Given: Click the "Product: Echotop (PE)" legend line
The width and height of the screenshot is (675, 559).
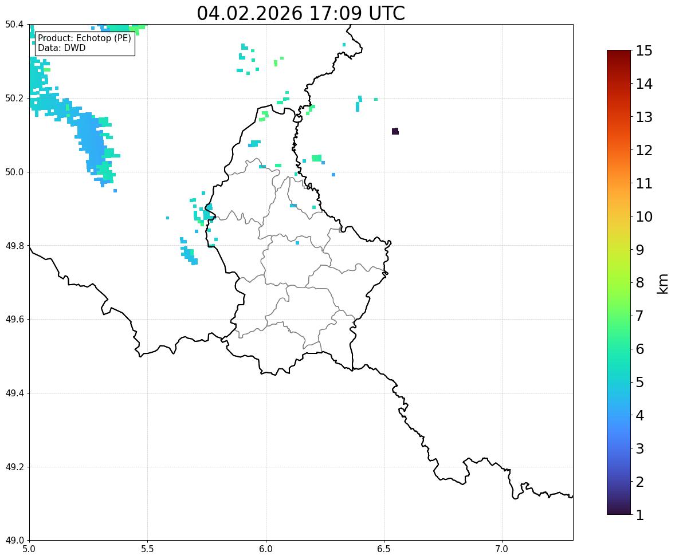Looking at the screenshot, I should tap(84, 38).
